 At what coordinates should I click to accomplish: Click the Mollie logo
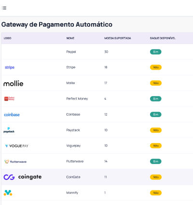point(14,83)
